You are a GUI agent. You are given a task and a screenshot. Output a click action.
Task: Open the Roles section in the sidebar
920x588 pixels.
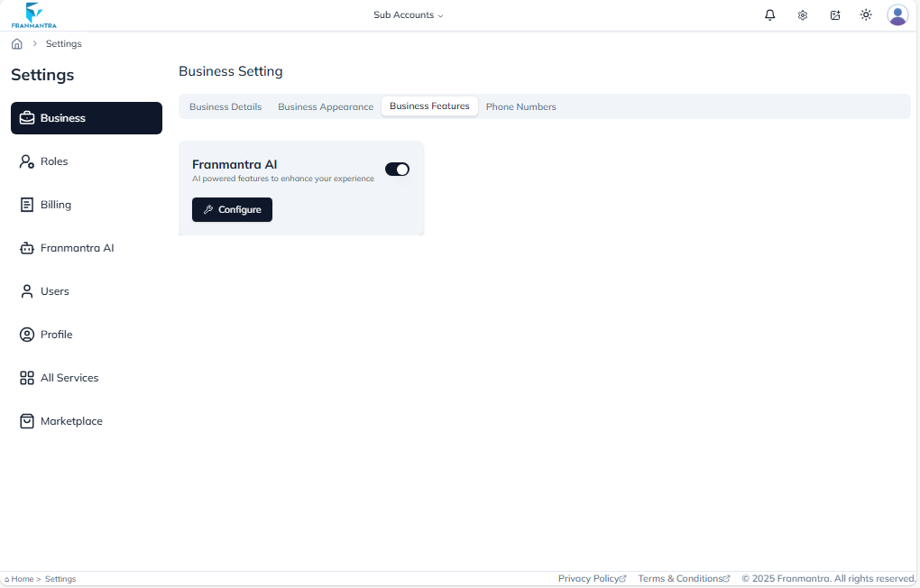53,161
